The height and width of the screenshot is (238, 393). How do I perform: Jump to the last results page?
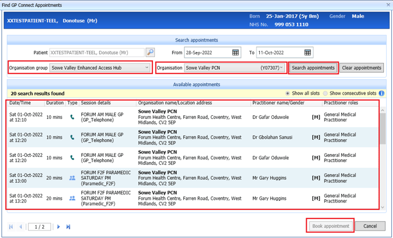68,227
